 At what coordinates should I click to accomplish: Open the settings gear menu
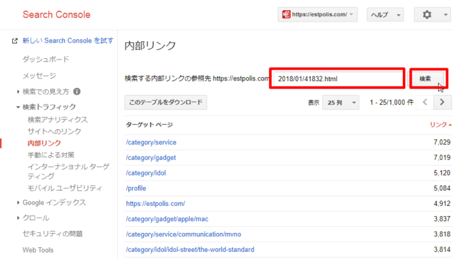pyautogui.click(x=432, y=14)
